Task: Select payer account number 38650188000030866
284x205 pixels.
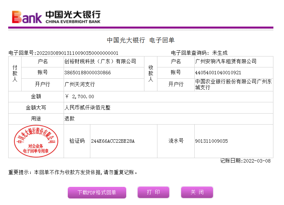Action: (x=88, y=73)
